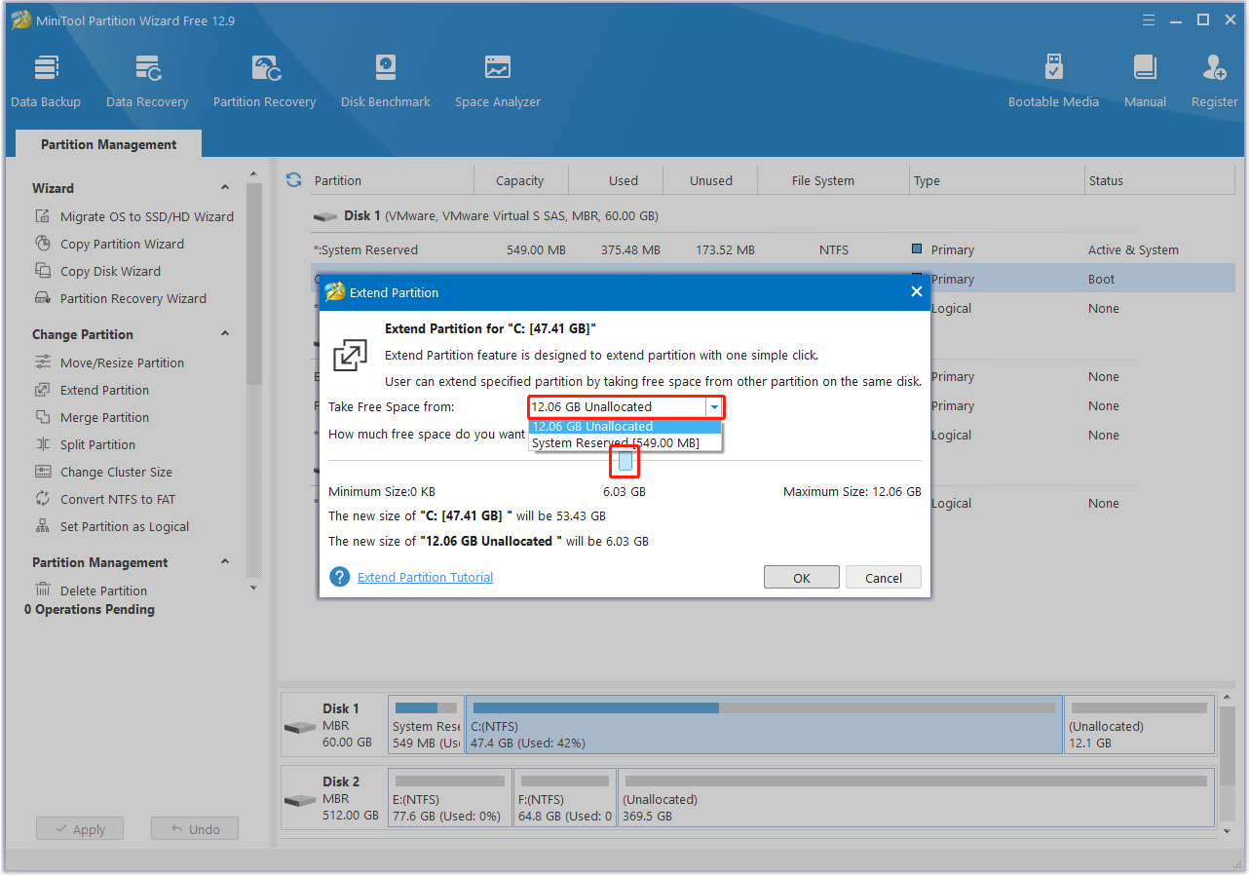Image resolution: width=1249 pixels, height=876 pixels.
Task: Select System Reserved [549.00 MB] option
Action: pos(624,442)
